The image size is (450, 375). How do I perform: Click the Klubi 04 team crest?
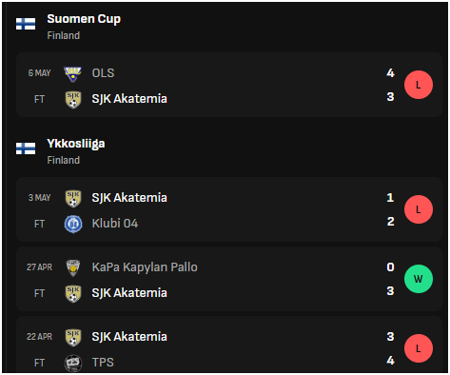73,224
